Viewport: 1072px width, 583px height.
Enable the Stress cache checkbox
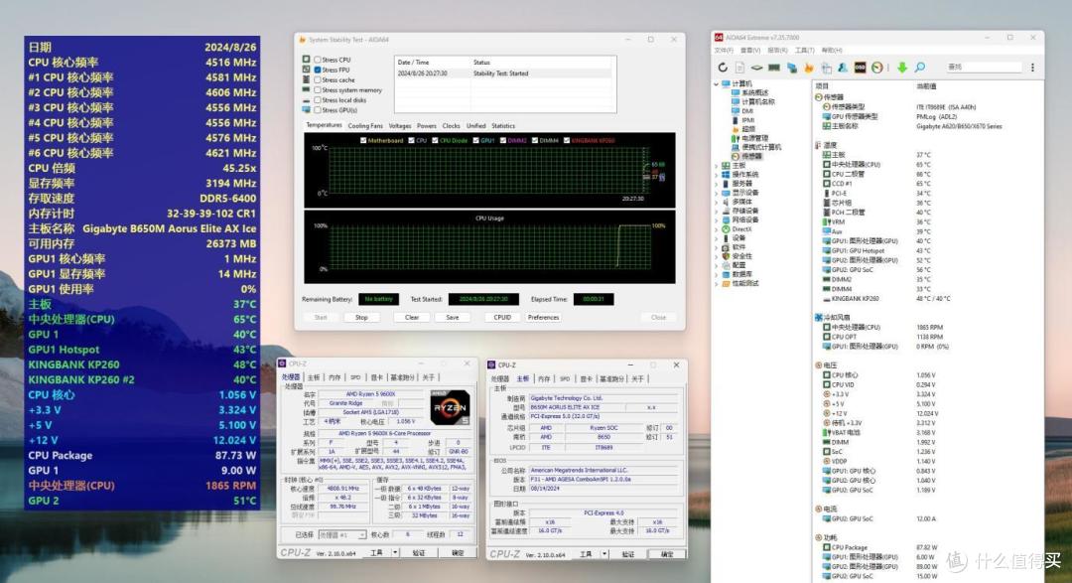coord(318,79)
